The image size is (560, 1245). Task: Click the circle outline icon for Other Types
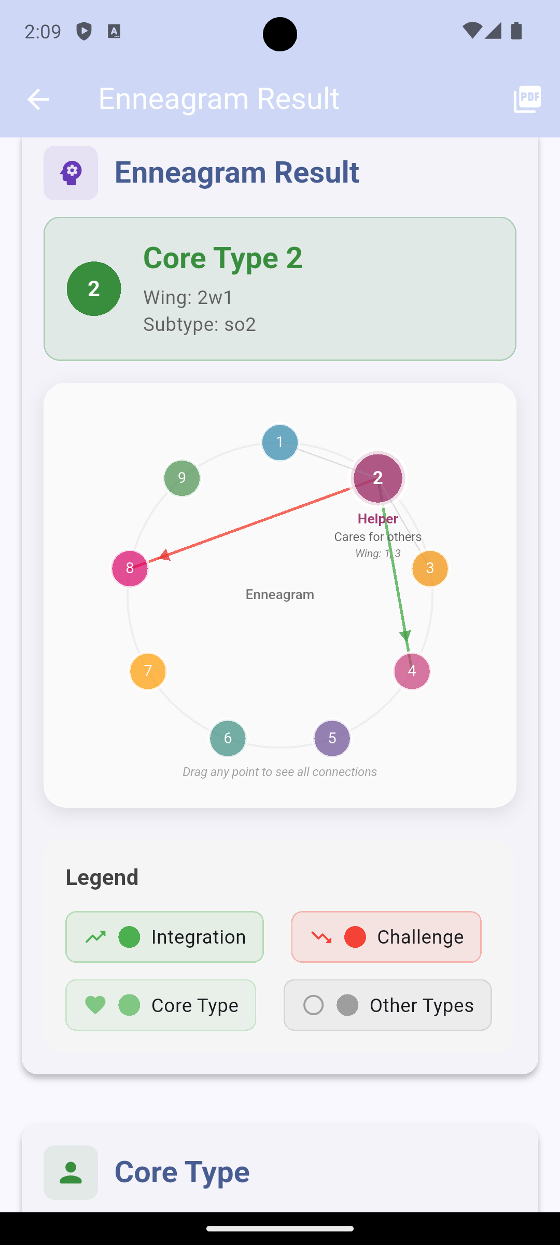point(314,1005)
